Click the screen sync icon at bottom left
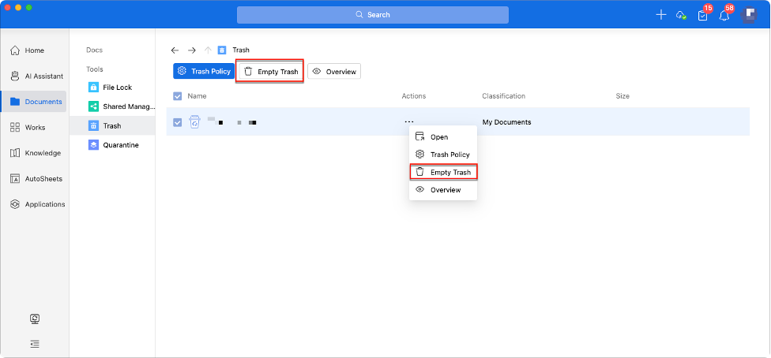The image size is (771, 358). (35, 319)
